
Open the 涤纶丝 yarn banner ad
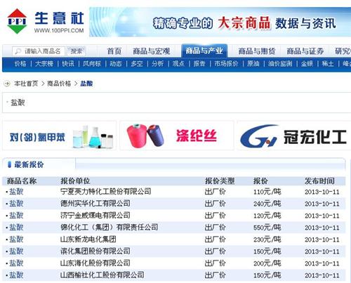177,136
